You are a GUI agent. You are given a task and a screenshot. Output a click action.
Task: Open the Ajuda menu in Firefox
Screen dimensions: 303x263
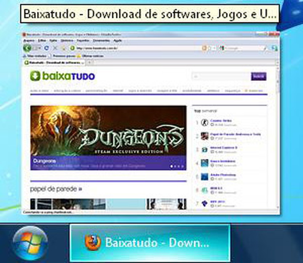pos(118,41)
